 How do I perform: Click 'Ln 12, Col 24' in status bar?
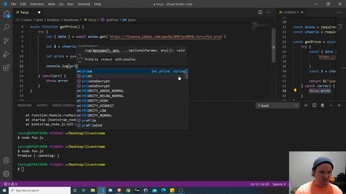coord(259,184)
